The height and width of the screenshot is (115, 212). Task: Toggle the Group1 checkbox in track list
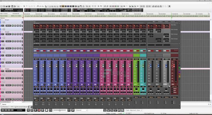tap(2, 20)
